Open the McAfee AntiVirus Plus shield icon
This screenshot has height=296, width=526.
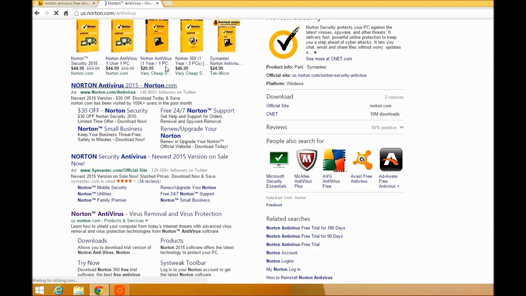307,160
